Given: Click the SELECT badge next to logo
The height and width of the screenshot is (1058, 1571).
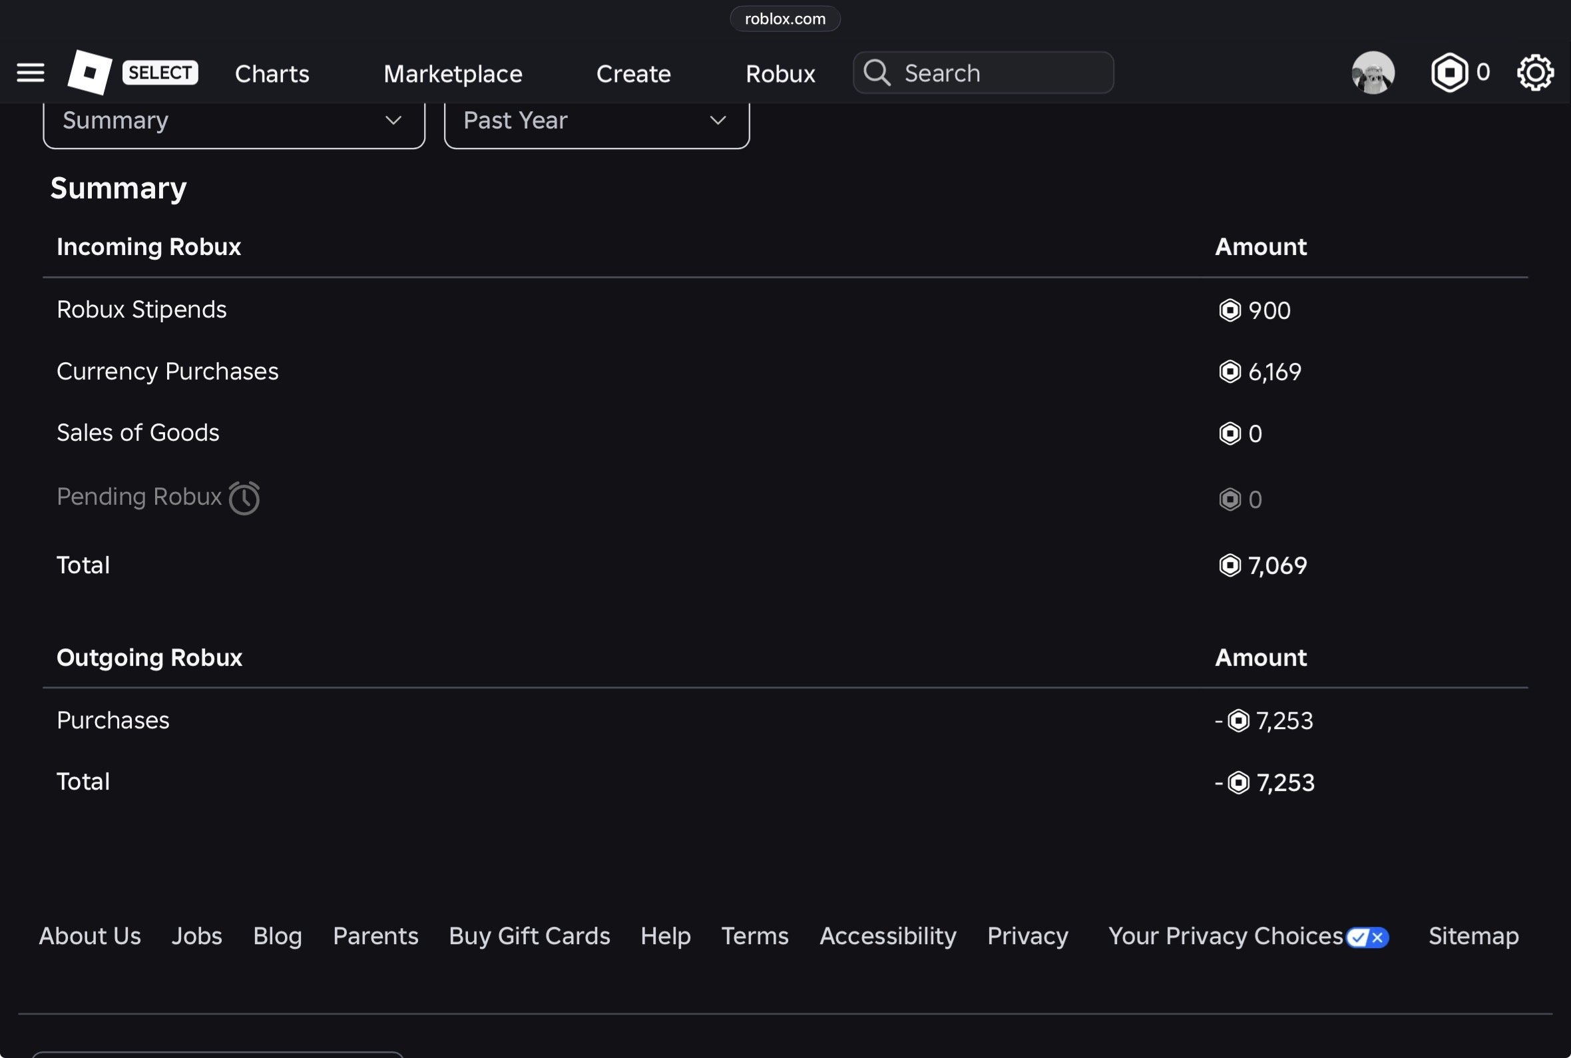Looking at the screenshot, I should pos(160,72).
